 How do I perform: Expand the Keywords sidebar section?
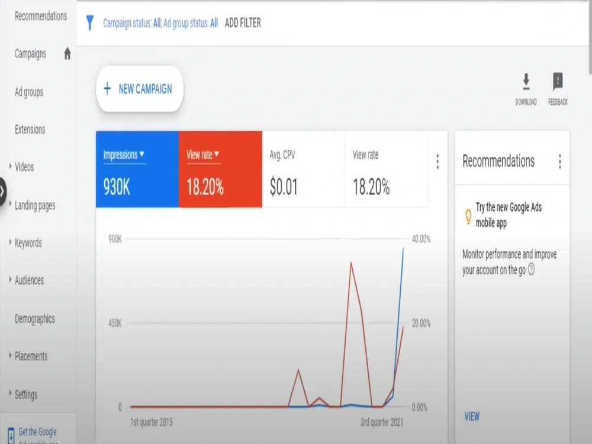[x=10, y=242]
